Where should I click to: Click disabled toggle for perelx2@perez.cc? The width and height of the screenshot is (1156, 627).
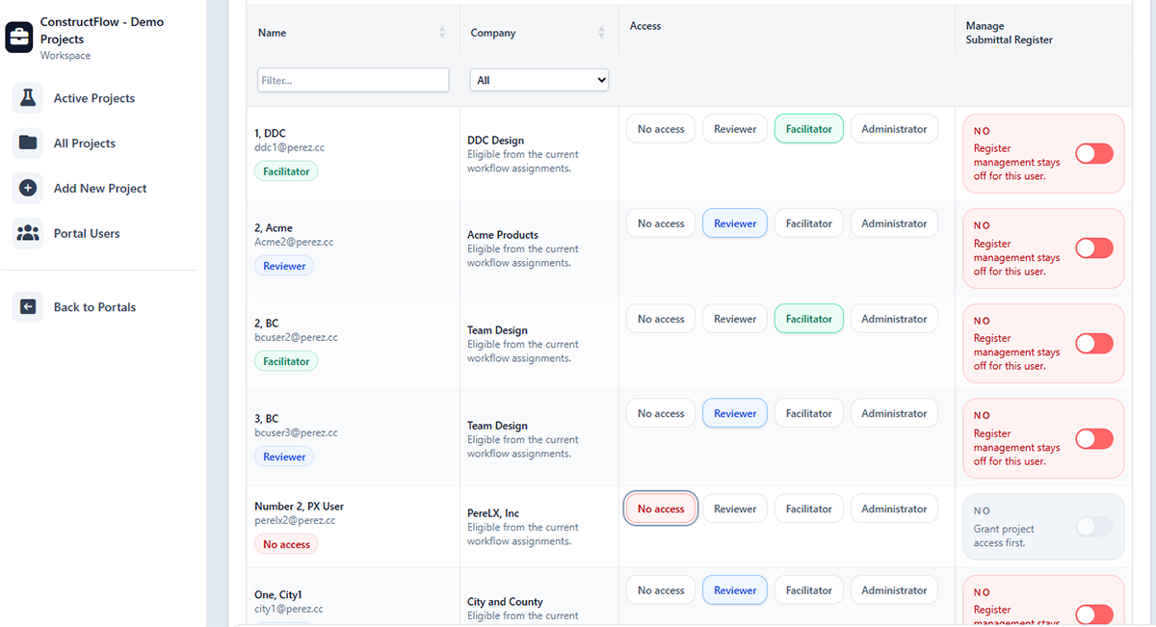(1094, 526)
